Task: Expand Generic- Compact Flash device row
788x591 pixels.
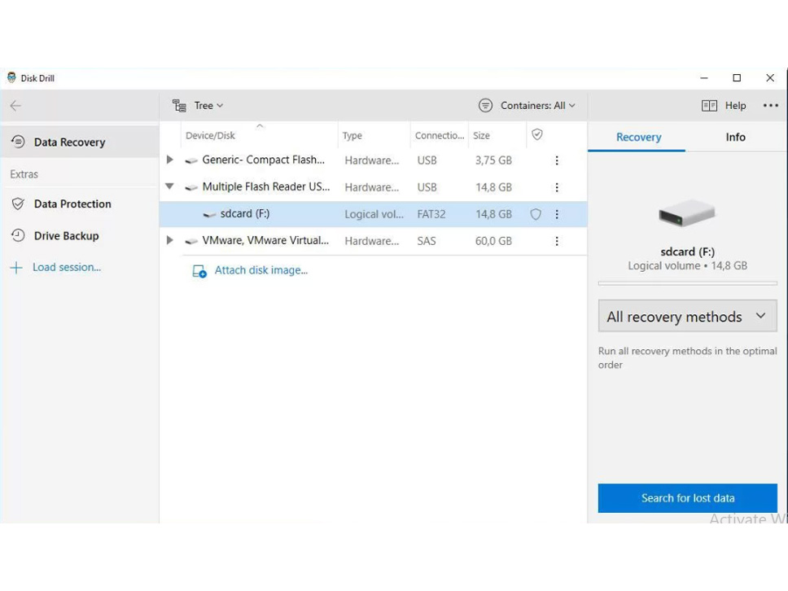Action: (x=170, y=160)
